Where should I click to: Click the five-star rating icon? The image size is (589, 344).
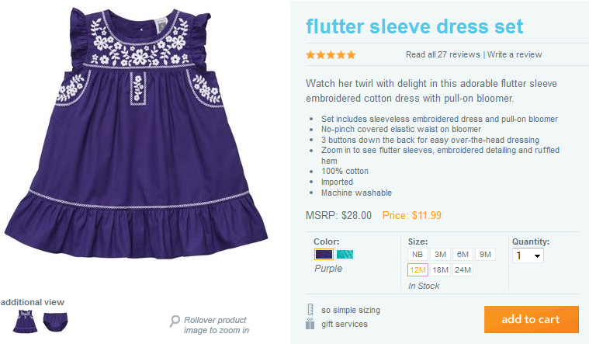click(331, 54)
